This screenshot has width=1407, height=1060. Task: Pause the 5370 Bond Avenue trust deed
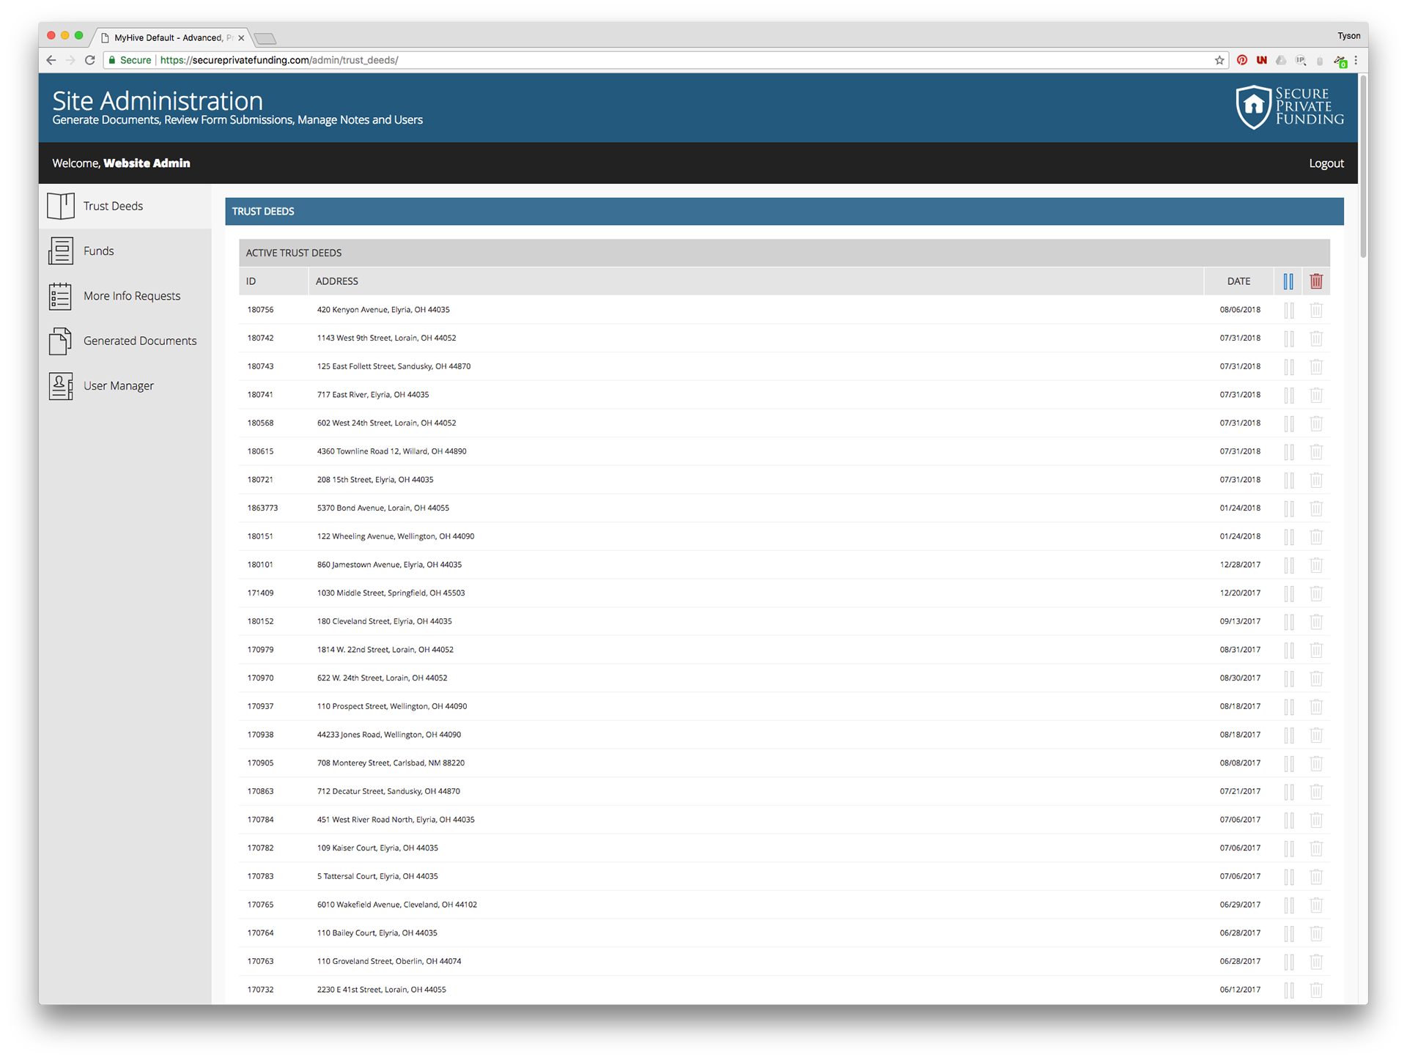point(1289,508)
